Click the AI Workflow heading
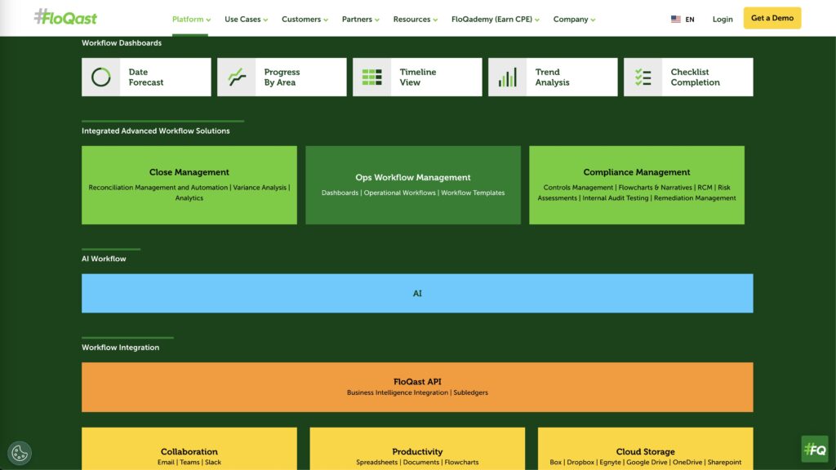The height and width of the screenshot is (470, 836). 104,259
